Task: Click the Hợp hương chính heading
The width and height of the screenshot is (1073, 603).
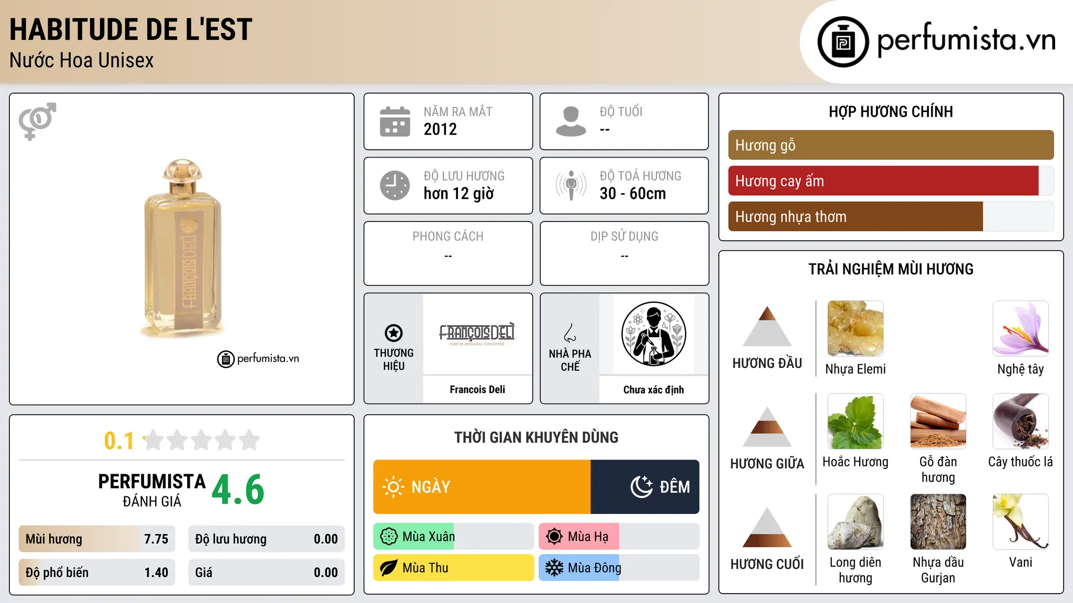Action: pos(891,111)
